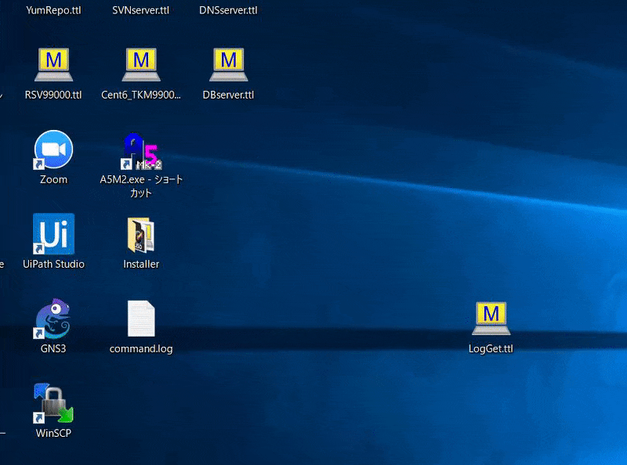The height and width of the screenshot is (465, 627).
Task: Select the Cent6_TKM9900 macro file icon
Action: click(x=141, y=64)
